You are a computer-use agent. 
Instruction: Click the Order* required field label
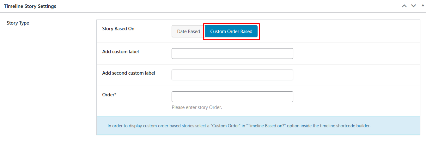tap(109, 94)
